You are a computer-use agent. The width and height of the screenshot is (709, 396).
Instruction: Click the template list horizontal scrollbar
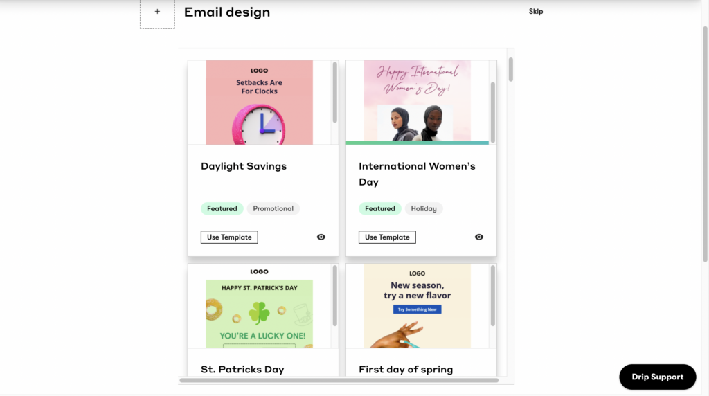(x=339, y=380)
